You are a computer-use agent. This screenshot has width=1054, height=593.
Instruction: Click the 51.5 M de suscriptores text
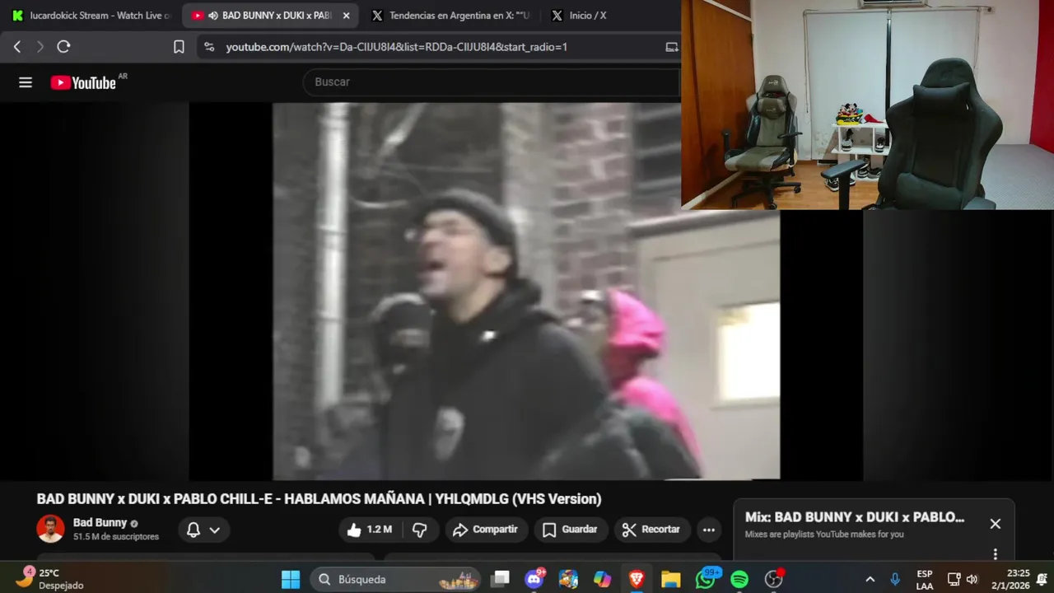(116, 537)
